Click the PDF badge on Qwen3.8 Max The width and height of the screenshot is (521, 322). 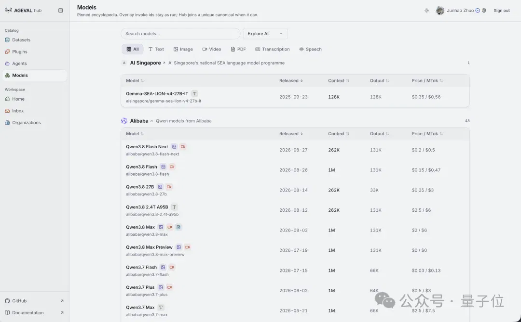178,227
